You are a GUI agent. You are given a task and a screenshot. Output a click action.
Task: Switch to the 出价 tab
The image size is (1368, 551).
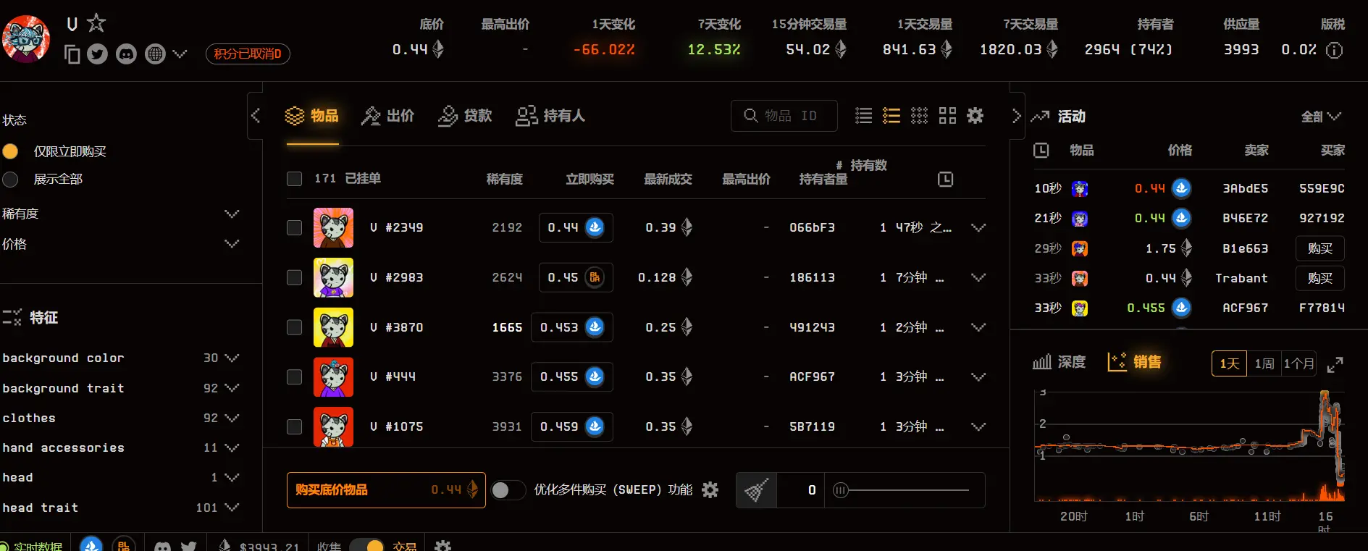pyautogui.click(x=388, y=116)
